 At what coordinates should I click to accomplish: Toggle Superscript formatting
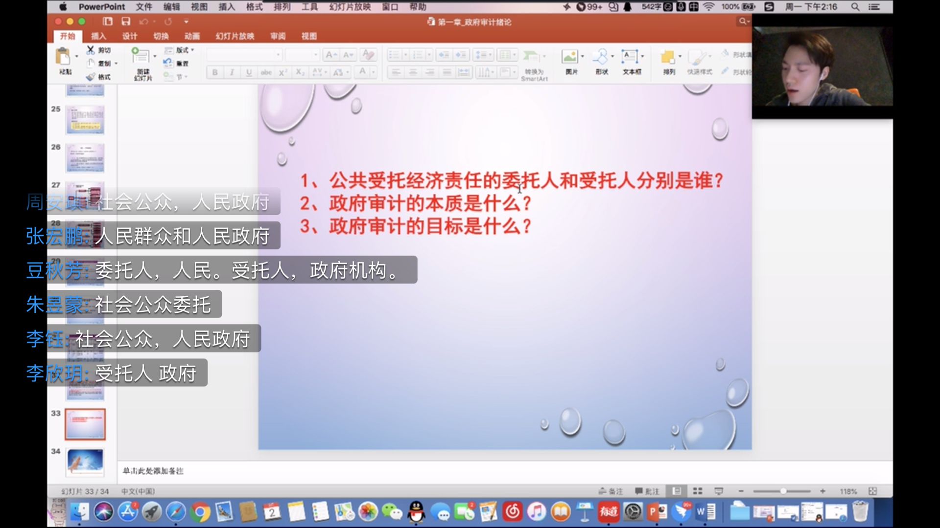coord(282,72)
